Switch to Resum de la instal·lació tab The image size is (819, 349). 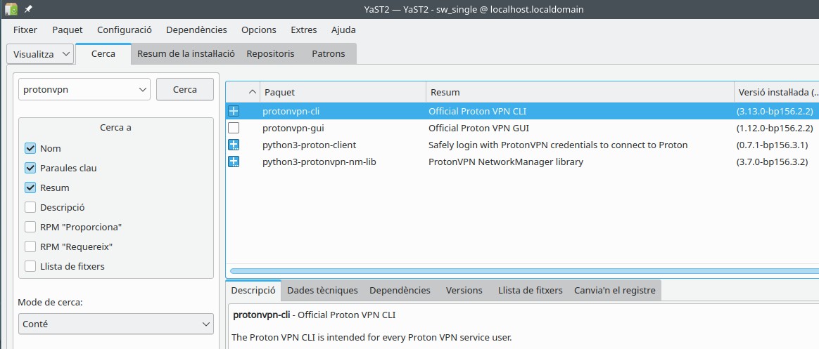(x=186, y=54)
